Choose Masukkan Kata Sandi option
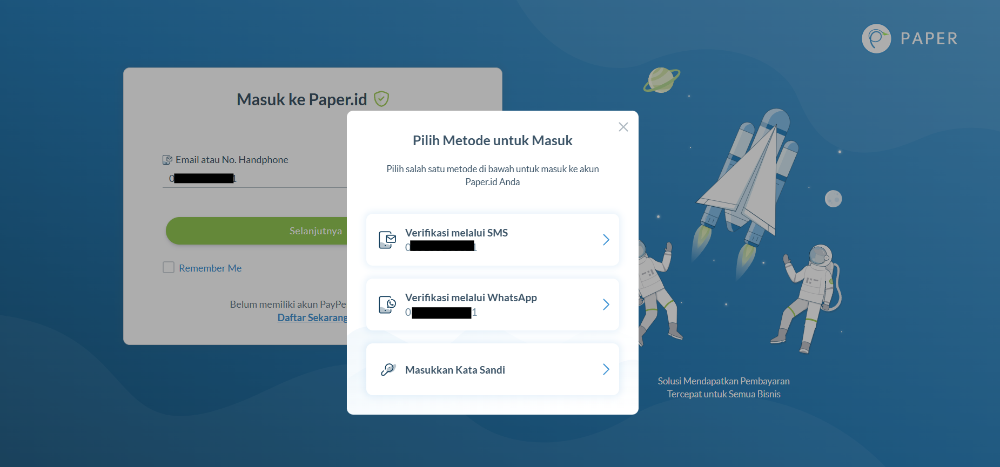Viewport: 1000px width, 467px height. click(493, 369)
